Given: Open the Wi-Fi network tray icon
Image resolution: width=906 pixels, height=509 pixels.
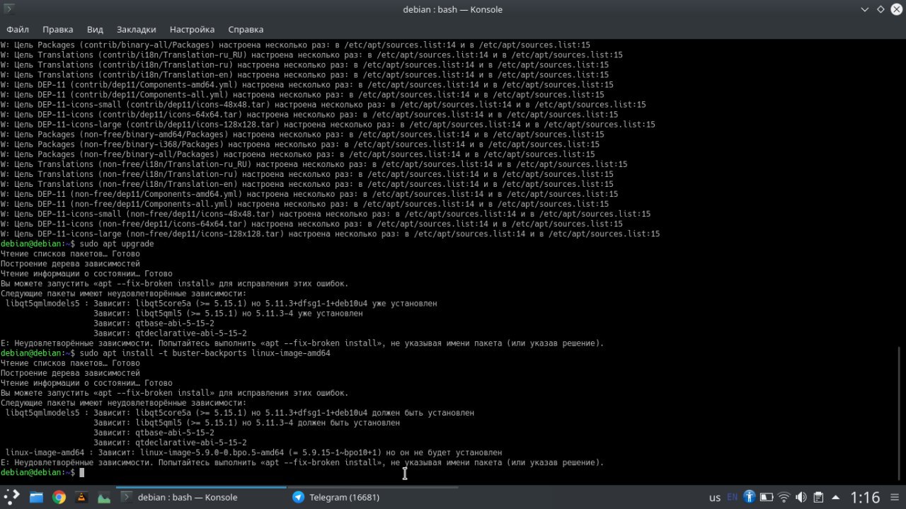Looking at the screenshot, I should [x=784, y=497].
